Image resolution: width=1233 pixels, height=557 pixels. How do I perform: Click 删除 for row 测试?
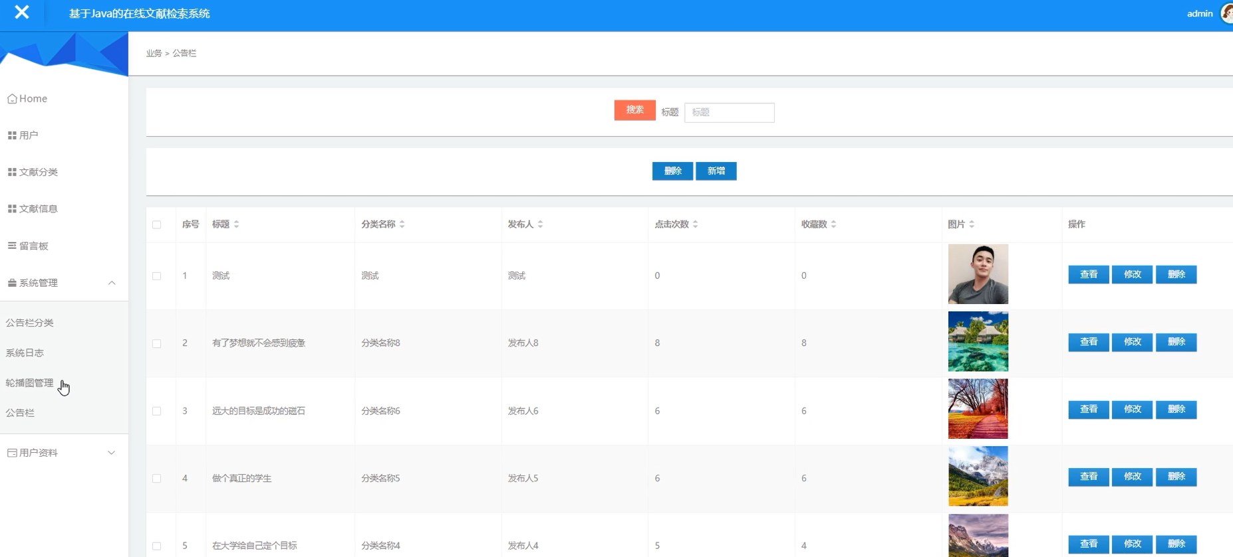tap(1176, 275)
